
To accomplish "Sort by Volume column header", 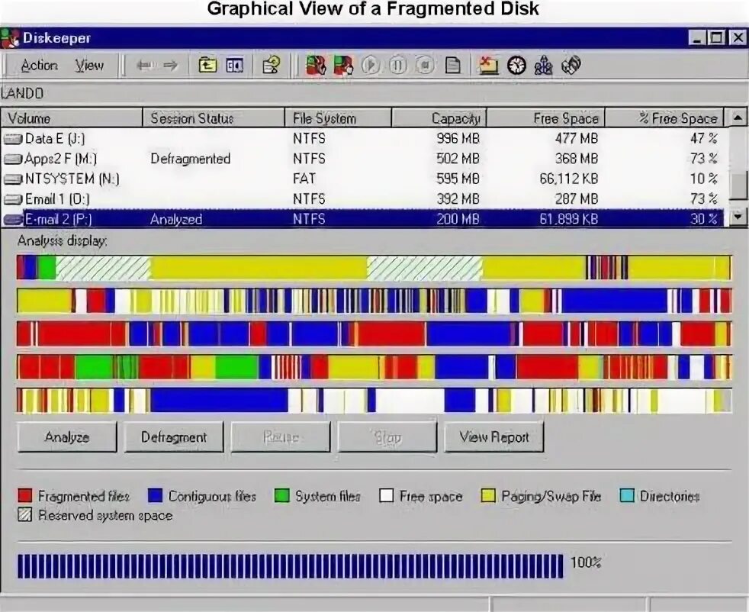I will pos(72,118).
